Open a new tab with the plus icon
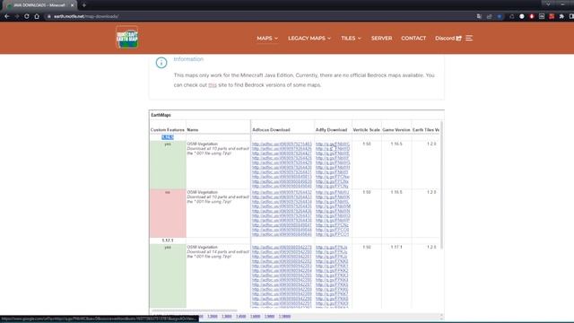This screenshot has height=323, width=574. tap(83, 5)
